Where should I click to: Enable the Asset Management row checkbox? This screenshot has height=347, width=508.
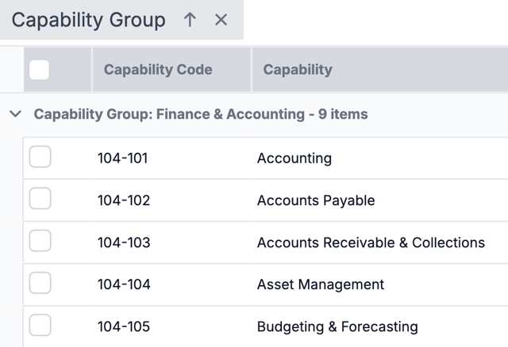[40, 284]
